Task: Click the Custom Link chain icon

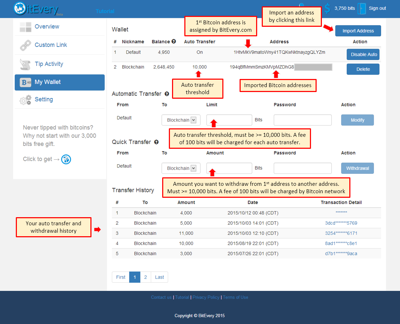Action: coord(26,45)
